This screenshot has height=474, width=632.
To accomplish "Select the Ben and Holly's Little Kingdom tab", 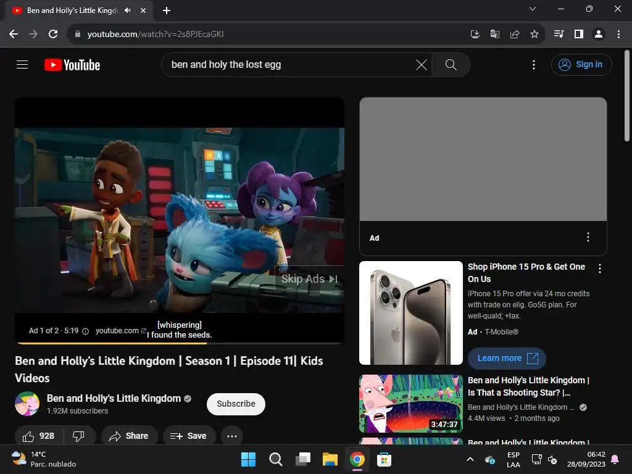I will point(79,10).
